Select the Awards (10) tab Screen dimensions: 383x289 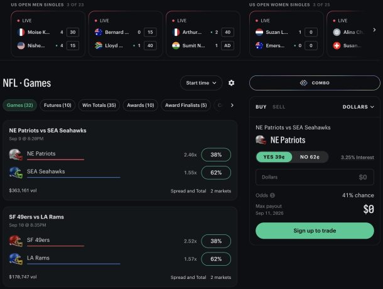click(141, 105)
